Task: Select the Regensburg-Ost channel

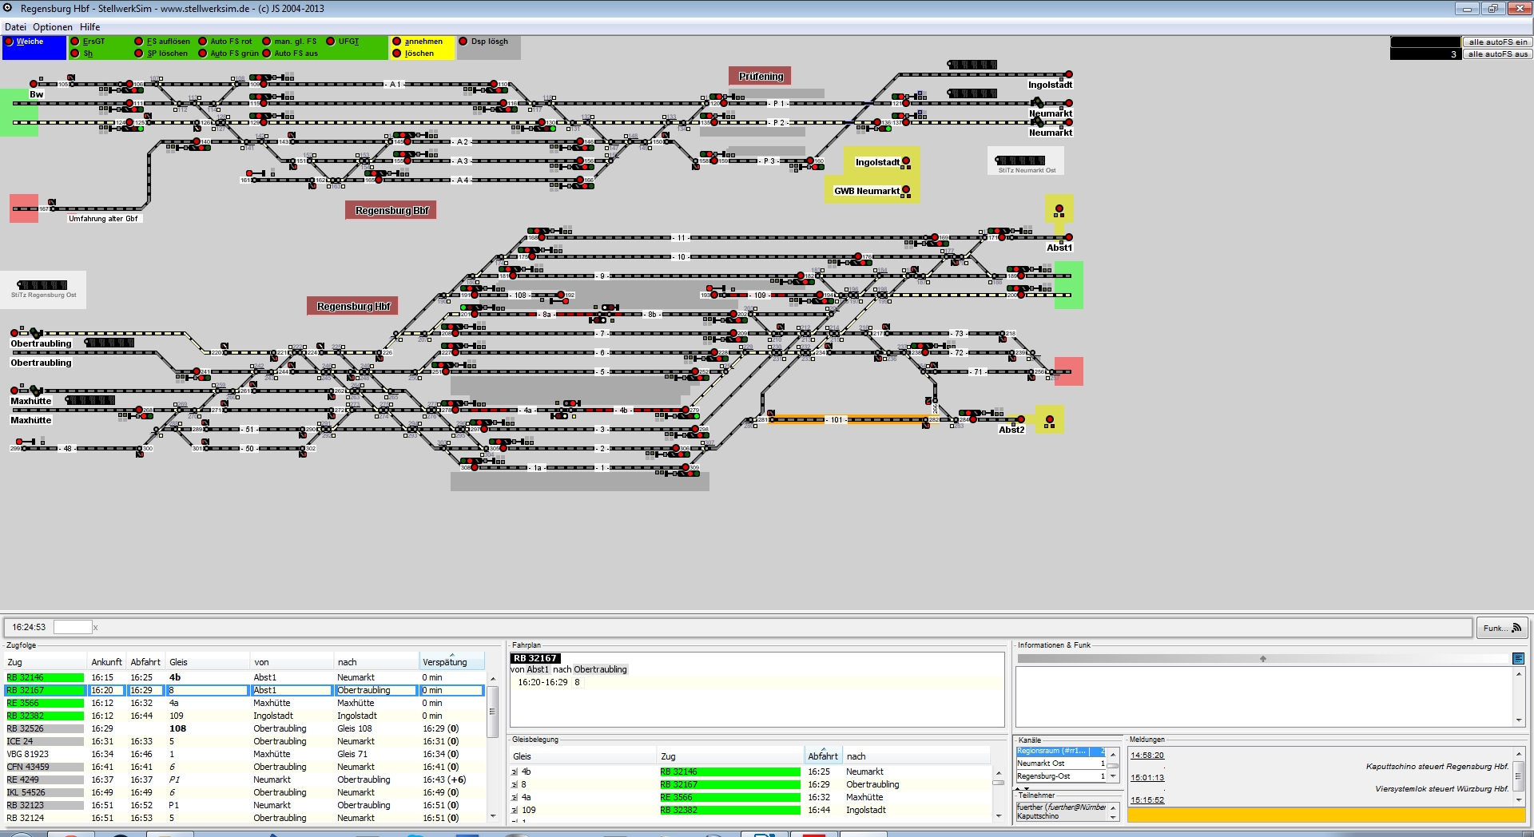Action: click(x=1061, y=777)
